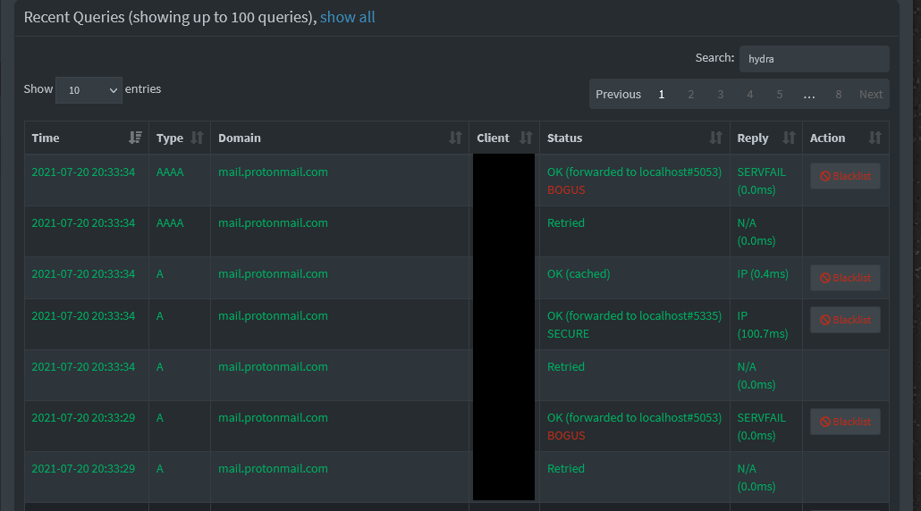Blacklist the first AAAA mail.protonmail.com query

[x=845, y=176]
